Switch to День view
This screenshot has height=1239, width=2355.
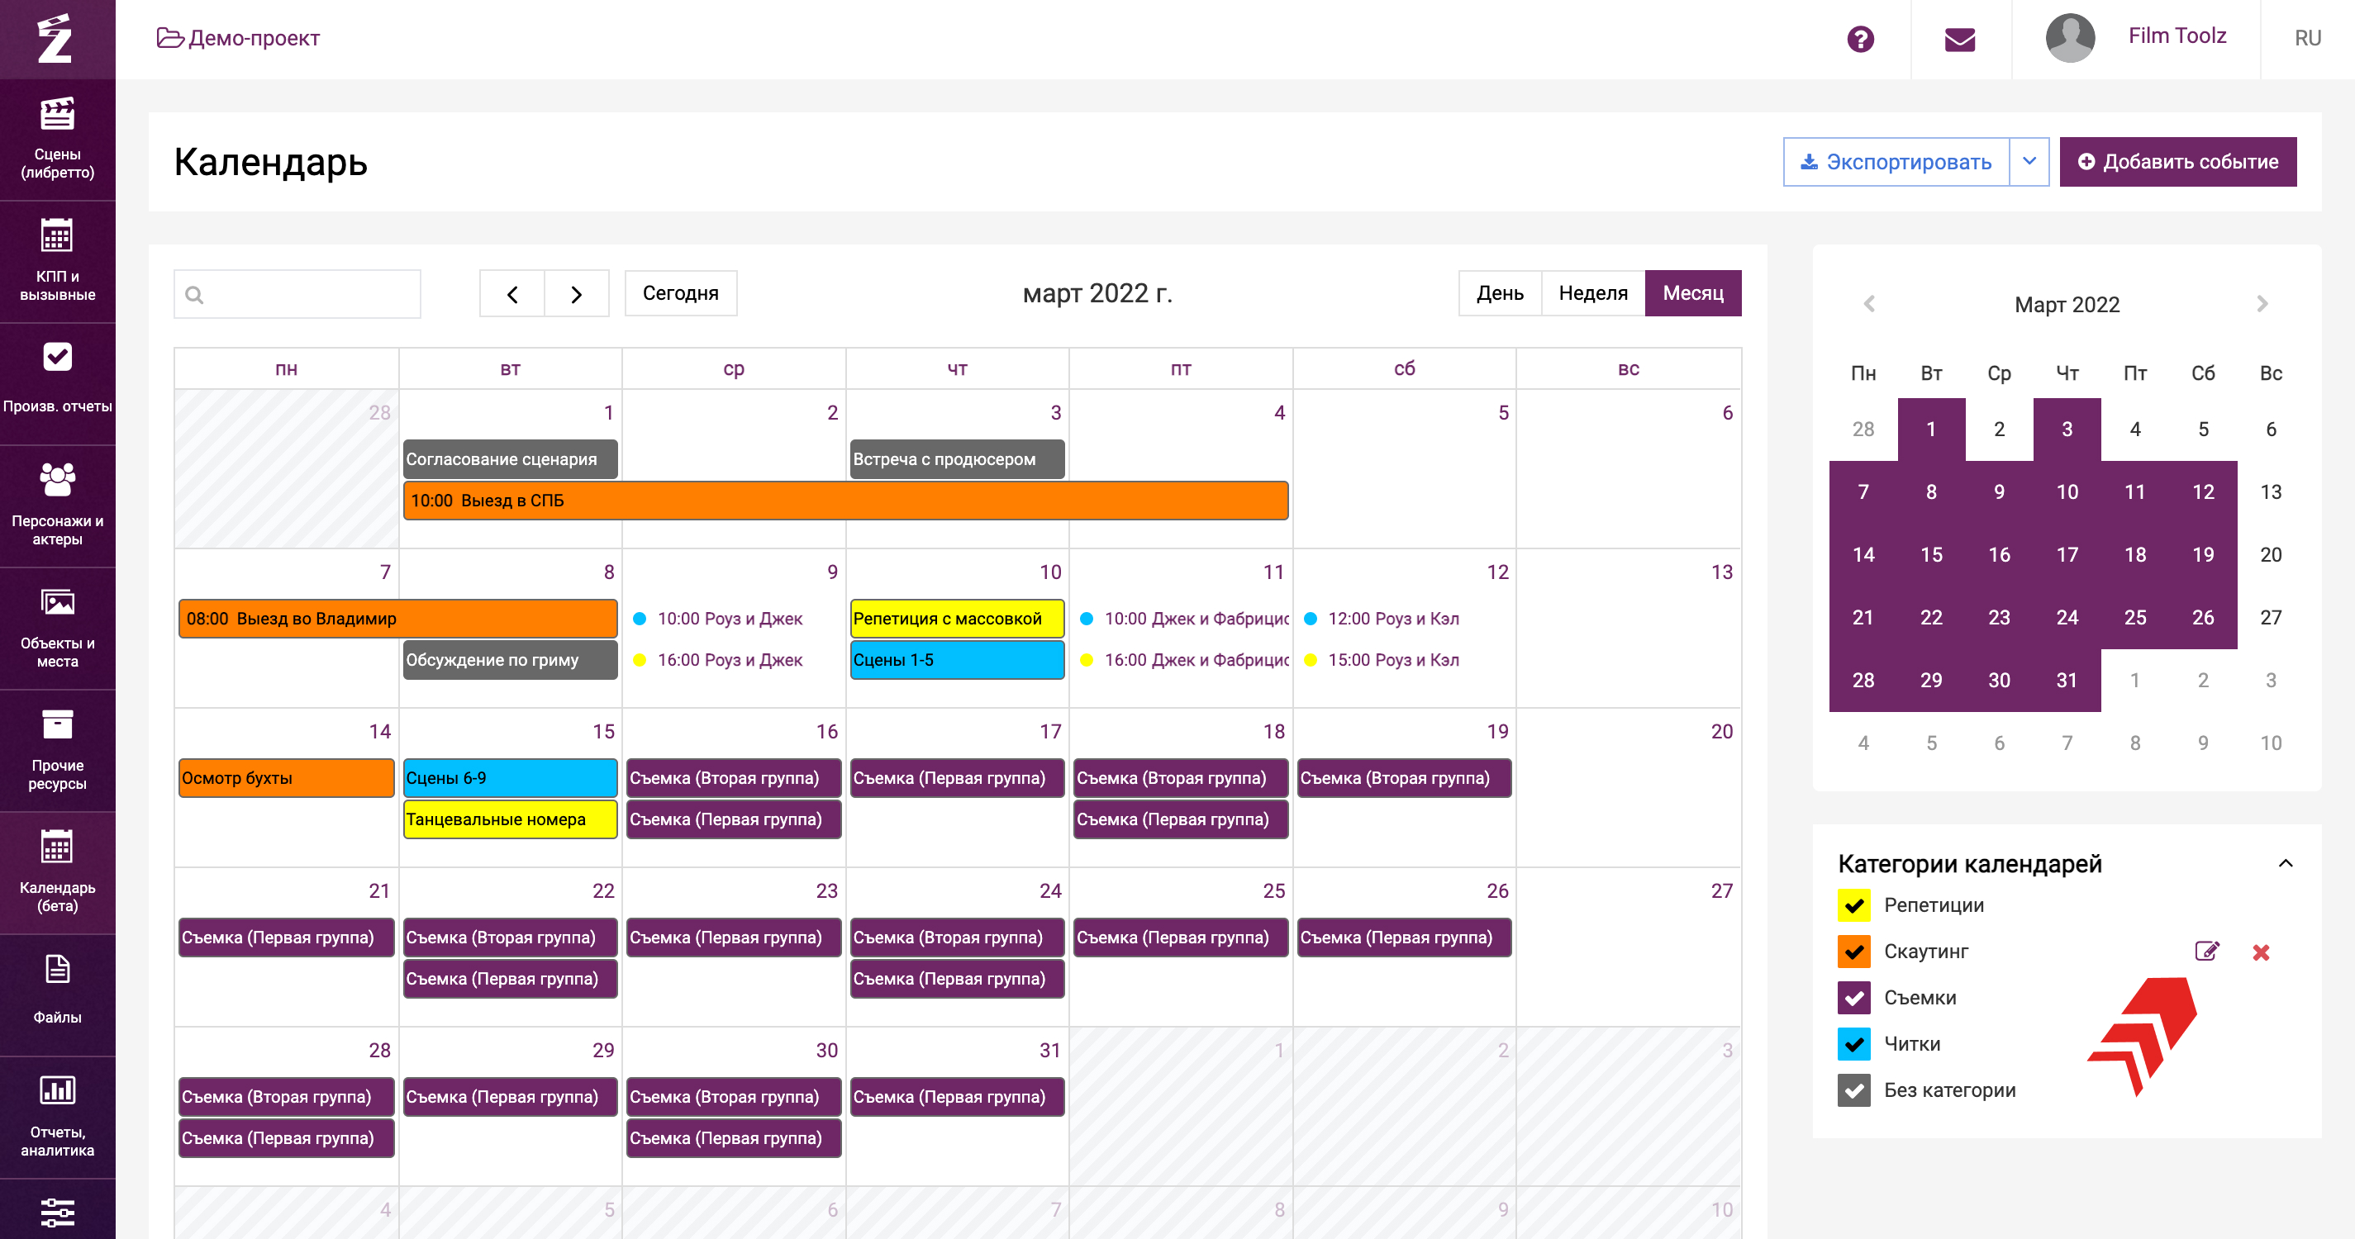coord(1499,293)
